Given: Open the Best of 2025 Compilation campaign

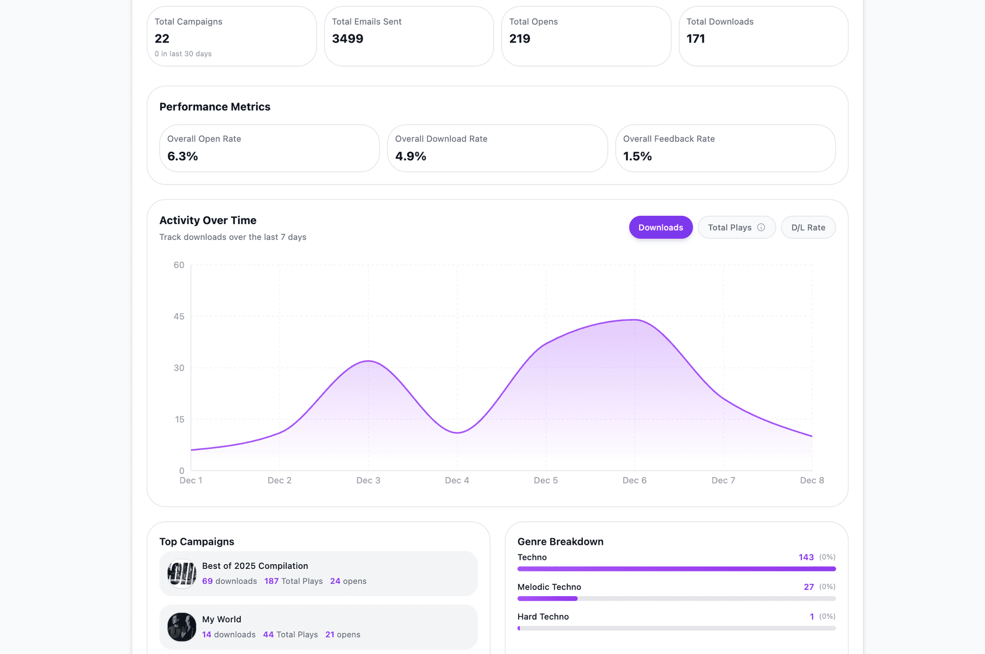Looking at the screenshot, I should tap(318, 573).
